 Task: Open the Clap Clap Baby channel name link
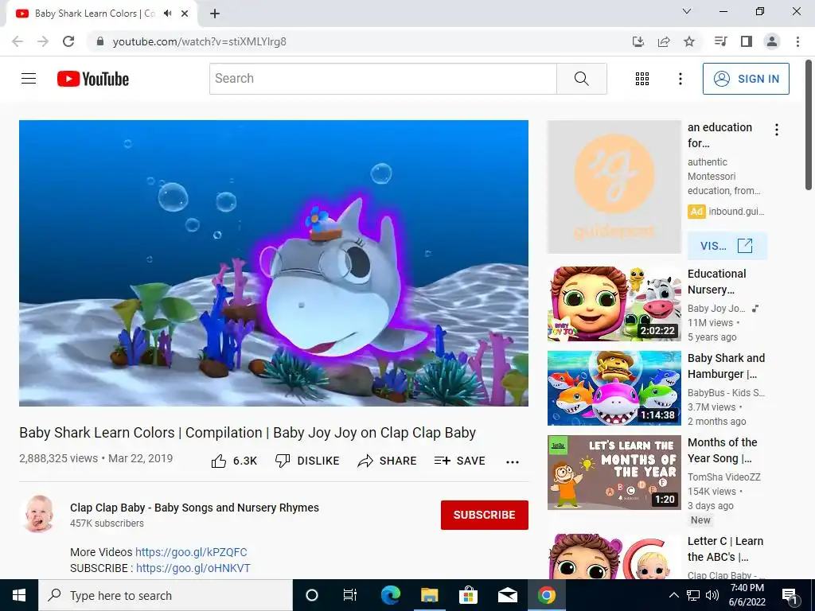[x=194, y=508]
